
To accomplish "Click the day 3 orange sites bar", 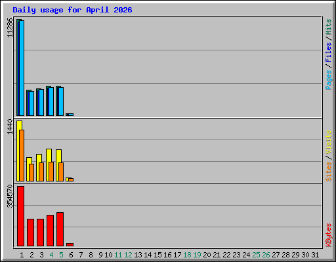I will point(41,172).
